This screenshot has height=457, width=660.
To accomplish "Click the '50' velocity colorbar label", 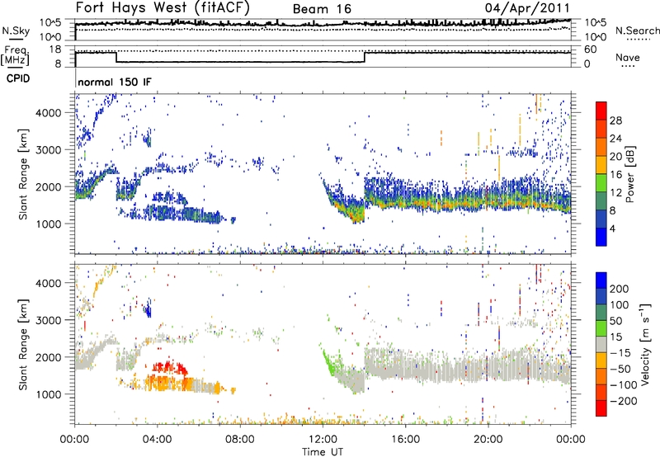I will pyautogui.click(x=615, y=321).
